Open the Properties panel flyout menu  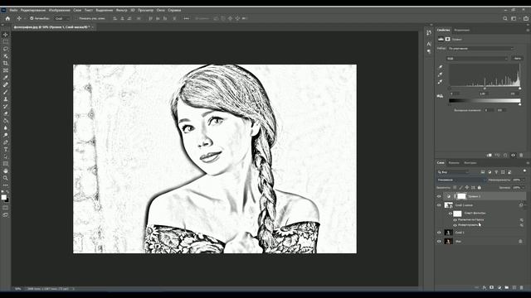(x=528, y=30)
